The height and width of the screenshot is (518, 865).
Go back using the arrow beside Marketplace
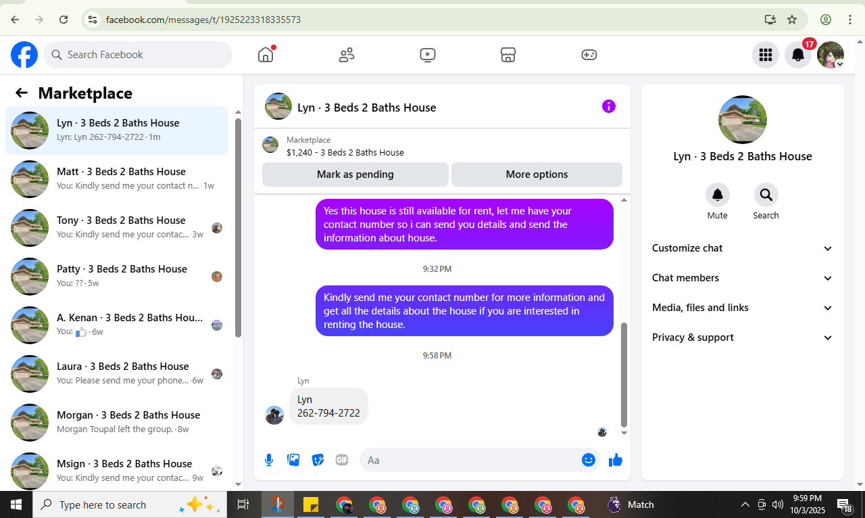[22, 93]
